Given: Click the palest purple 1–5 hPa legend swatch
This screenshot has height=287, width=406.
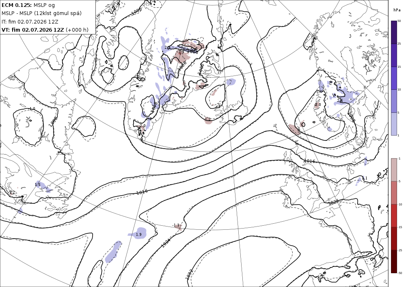Looking at the screenshot, I should click(x=393, y=124).
